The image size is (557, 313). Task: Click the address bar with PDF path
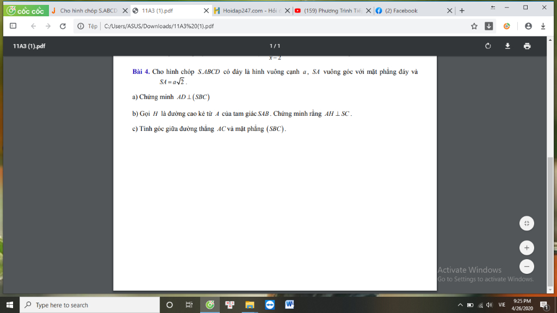point(284,26)
